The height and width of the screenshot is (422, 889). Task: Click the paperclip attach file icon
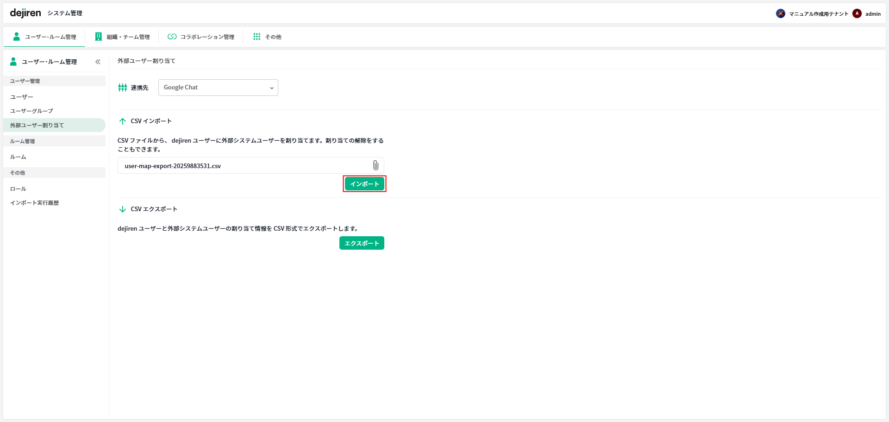pos(376,165)
